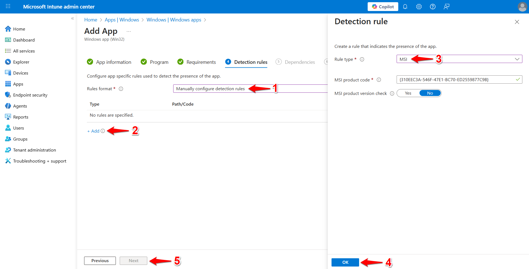Click the Add rule link

pos(93,131)
